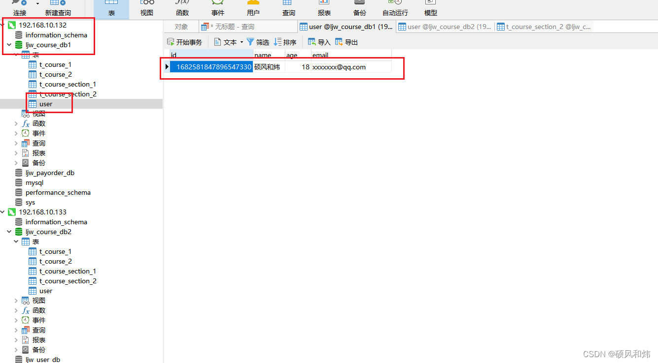Click the age cell showing 18
This screenshot has height=363, width=658.
pyautogui.click(x=298, y=67)
